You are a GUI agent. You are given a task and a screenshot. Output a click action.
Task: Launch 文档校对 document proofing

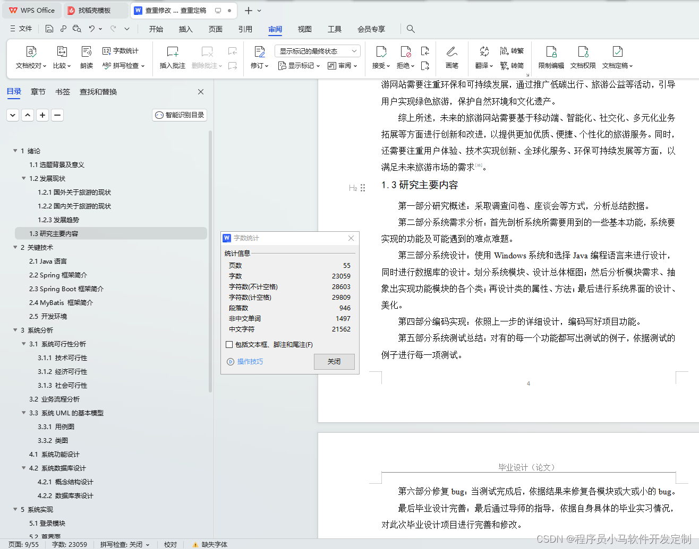(30, 57)
